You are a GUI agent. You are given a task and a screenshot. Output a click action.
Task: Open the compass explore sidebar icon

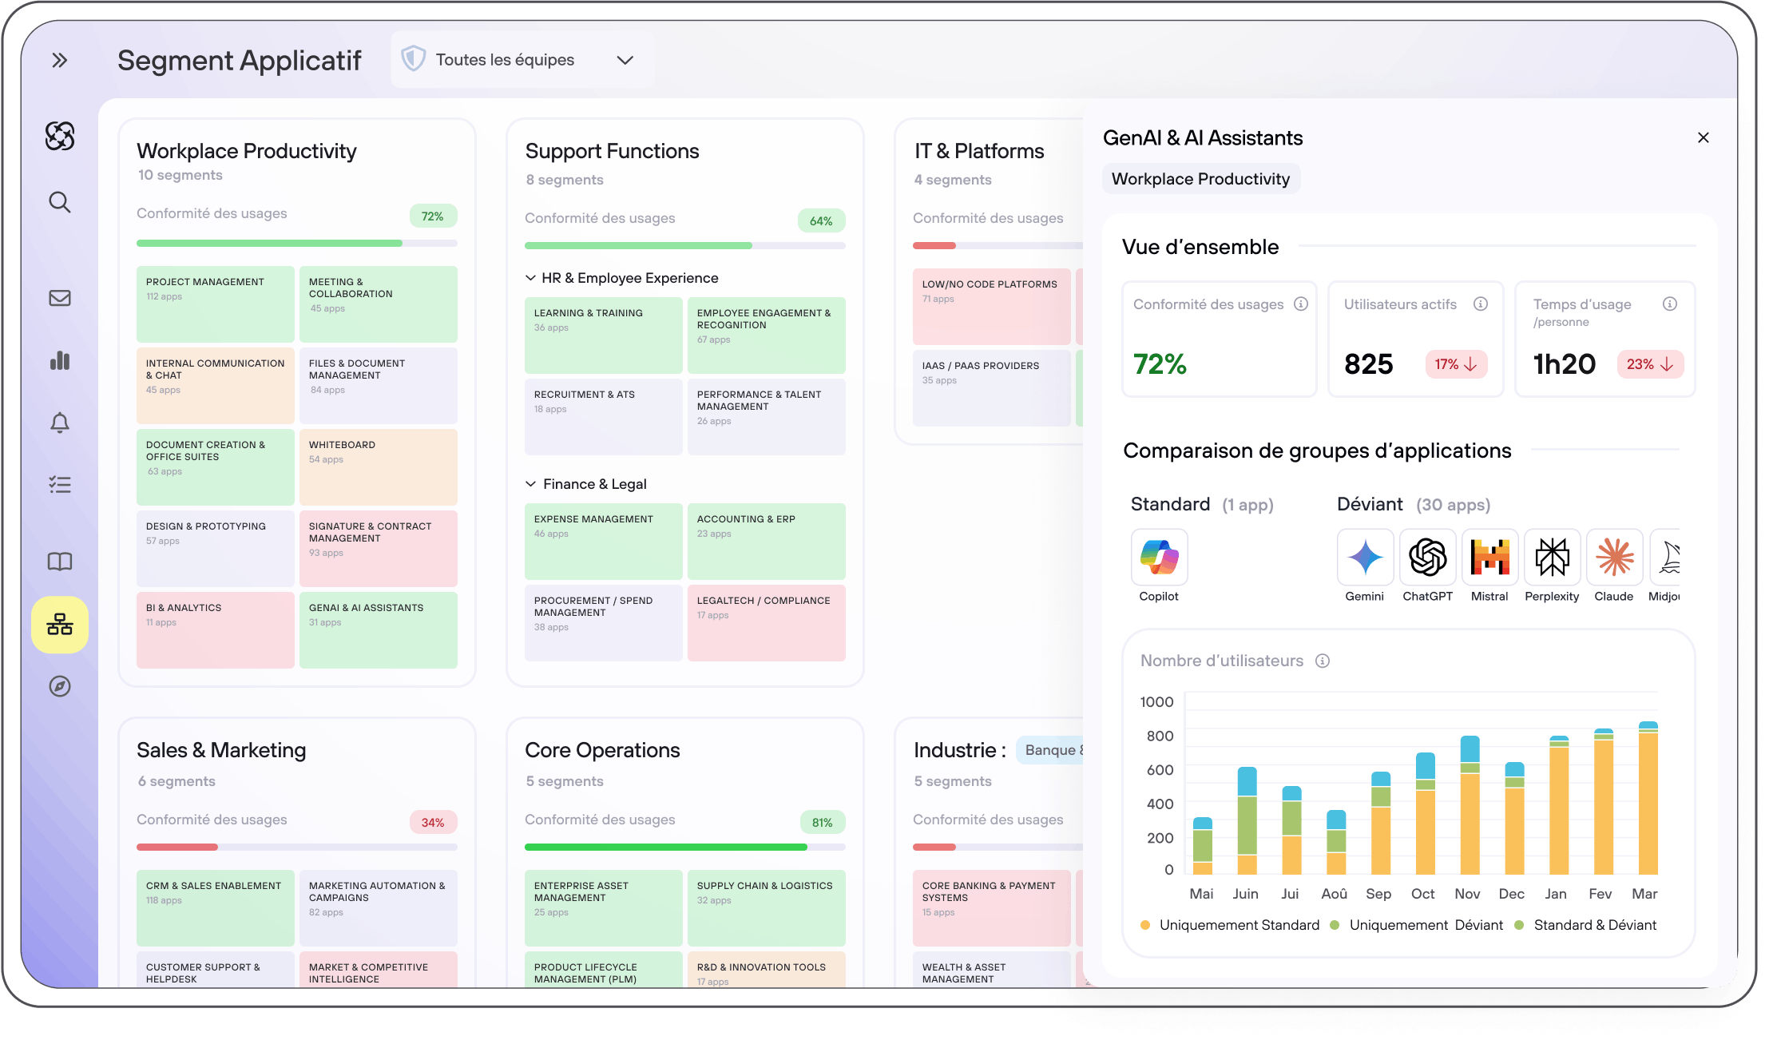pyautogui.click(x=59, y=686)
